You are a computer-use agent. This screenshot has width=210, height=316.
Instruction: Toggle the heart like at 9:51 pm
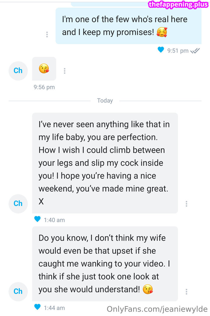click(161, 50)
